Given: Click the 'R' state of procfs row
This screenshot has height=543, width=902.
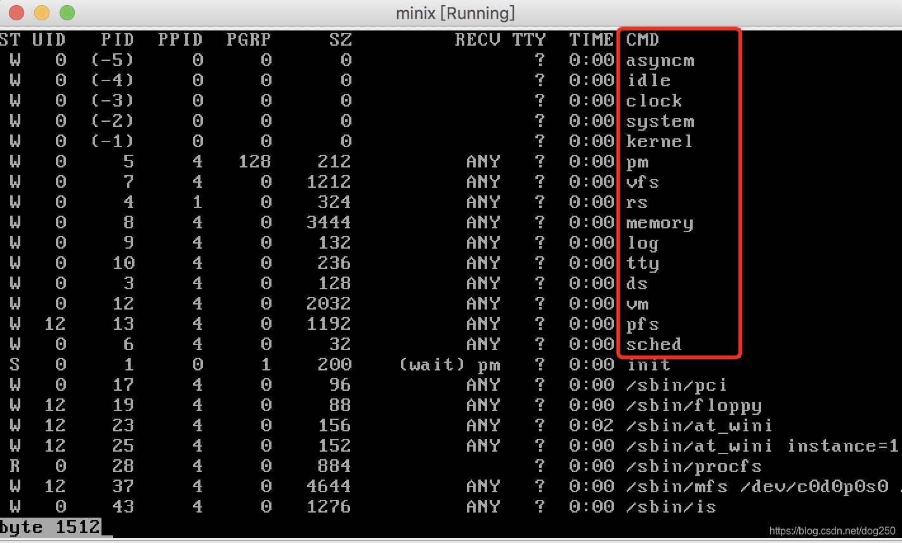Looking at the screenshot, I should 15,466.
